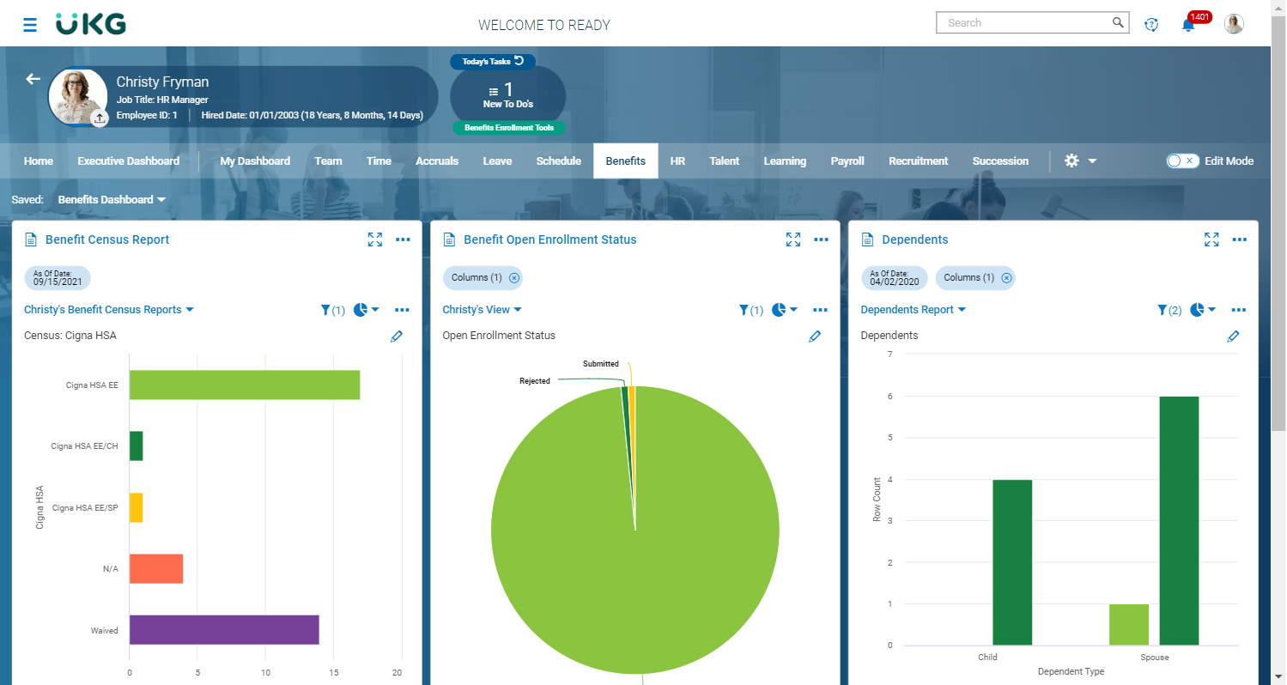Click into the Search field
Viewport: 1287px width, 685px height.
click(x=1025, y=23)
